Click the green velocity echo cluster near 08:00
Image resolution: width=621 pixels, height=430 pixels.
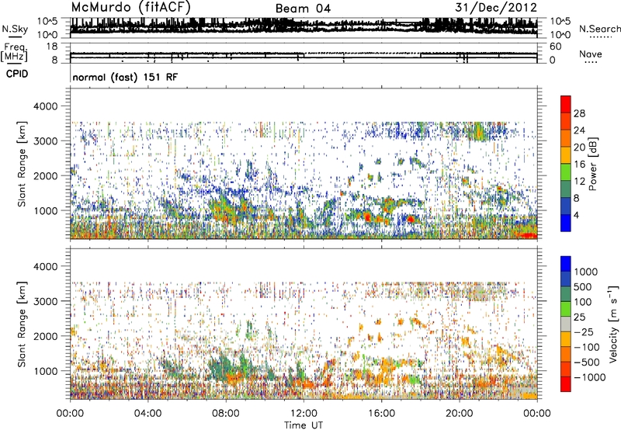224,366
